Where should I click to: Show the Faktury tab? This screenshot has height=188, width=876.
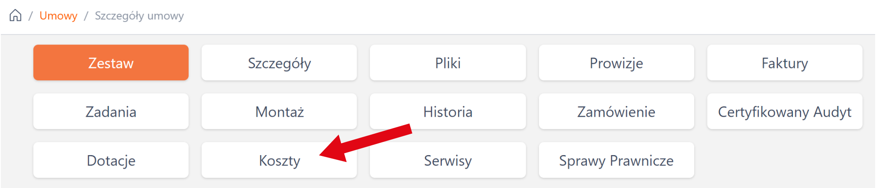[x=785, y=63]
